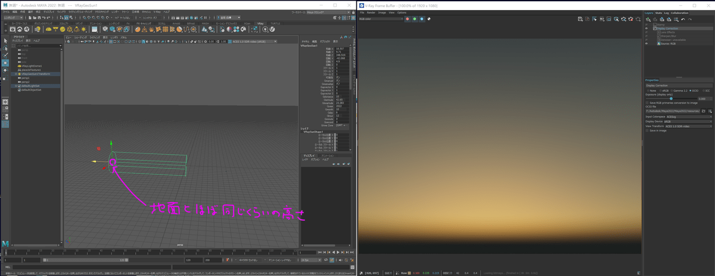Toggle eye visibility of Display Correction layer
715x276 pixels.
(646, 29)
